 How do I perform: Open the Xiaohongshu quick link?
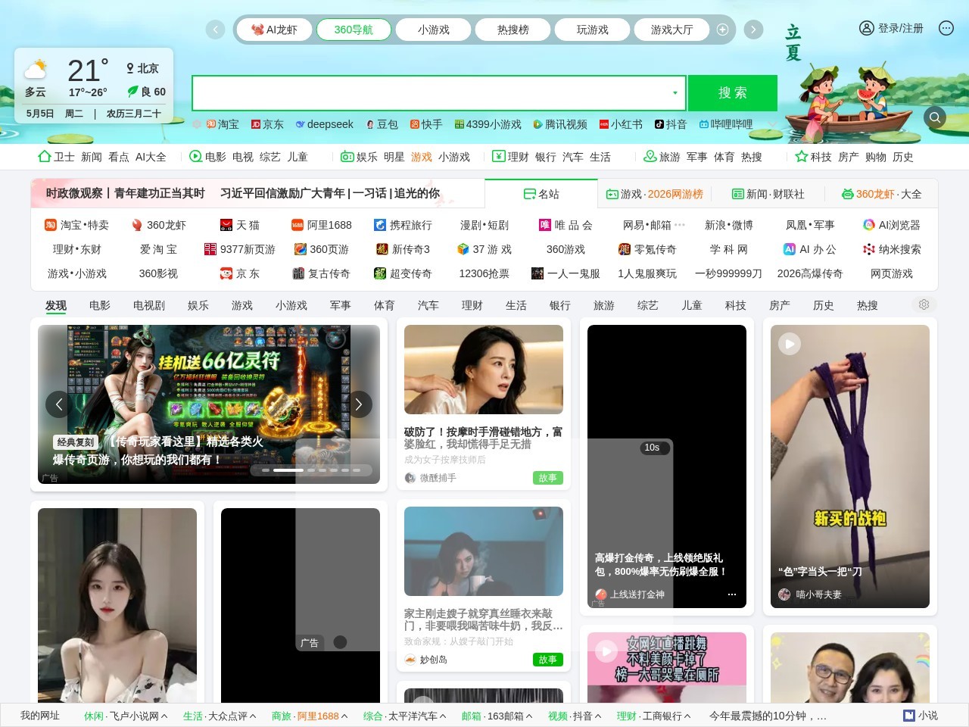tap(621, 124)
